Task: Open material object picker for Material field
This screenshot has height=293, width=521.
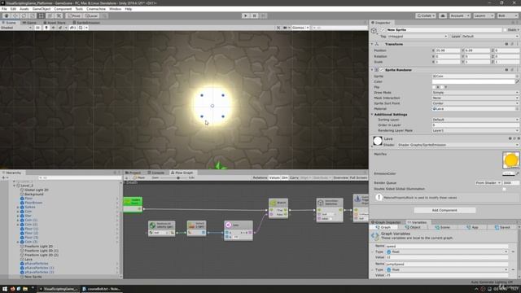Action: tap(517, 108)
